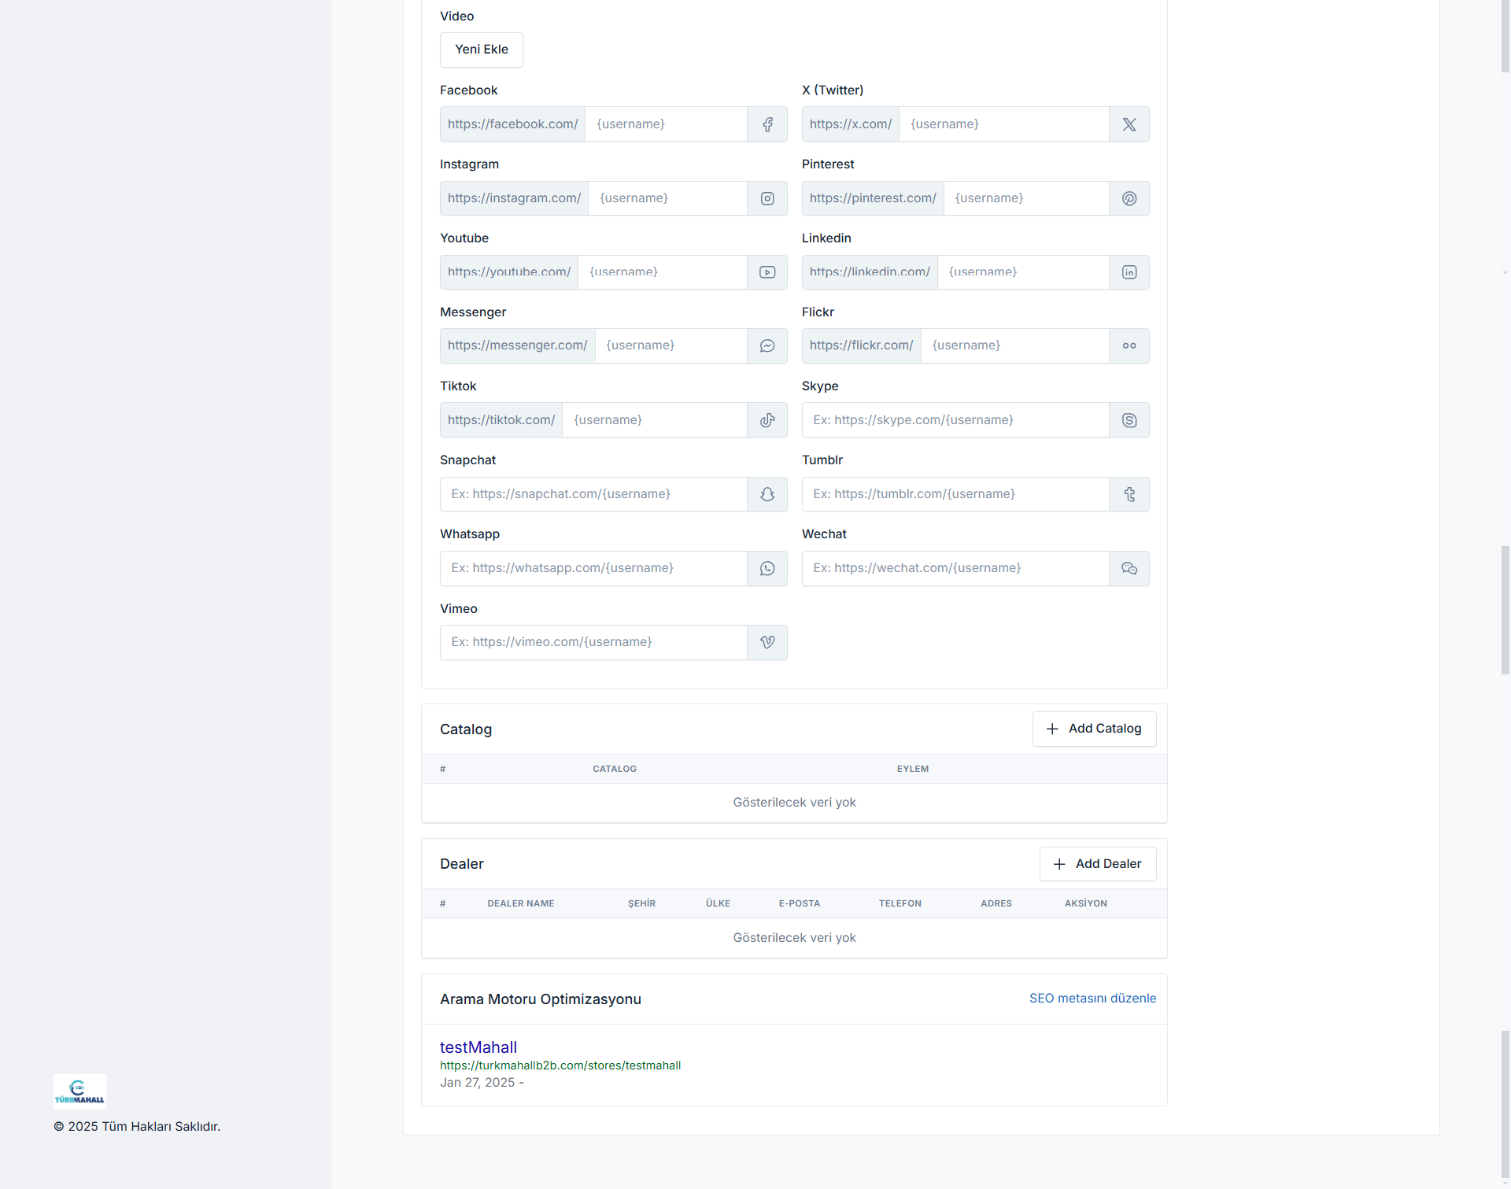Click the Flickr two-dots icon

1129,346
